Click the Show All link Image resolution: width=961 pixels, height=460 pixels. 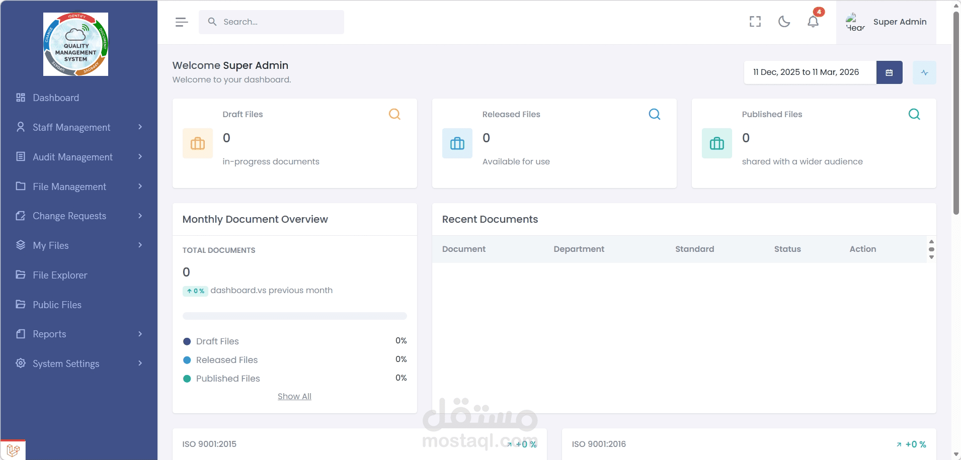coord(294,396)
